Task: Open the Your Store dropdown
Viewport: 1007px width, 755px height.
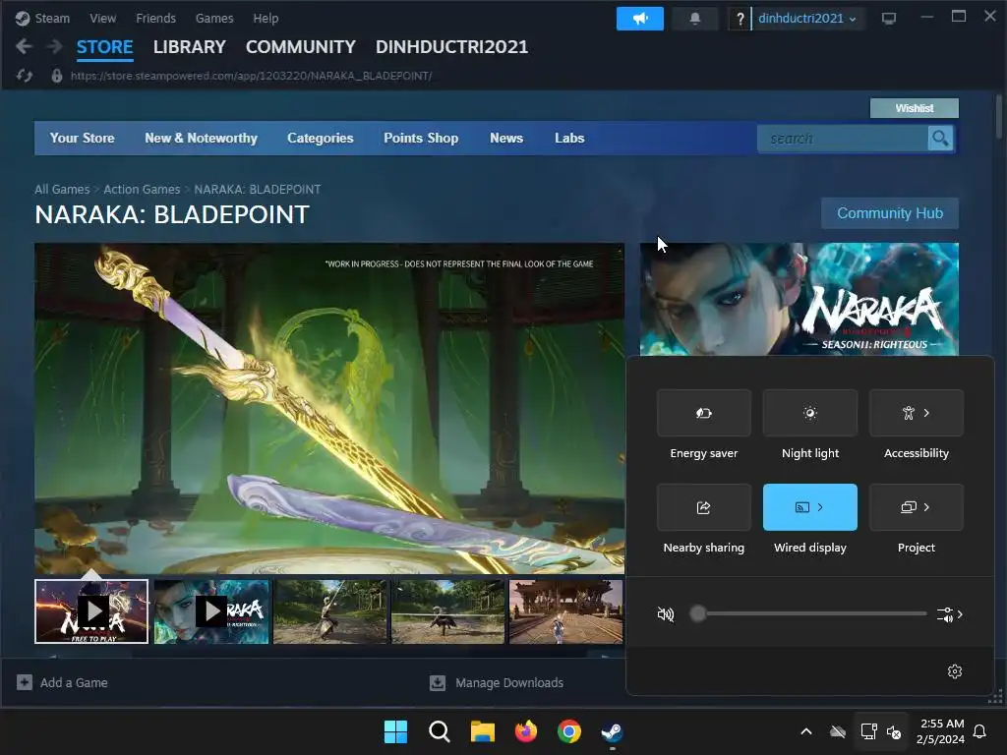Action: coord(83,138)
